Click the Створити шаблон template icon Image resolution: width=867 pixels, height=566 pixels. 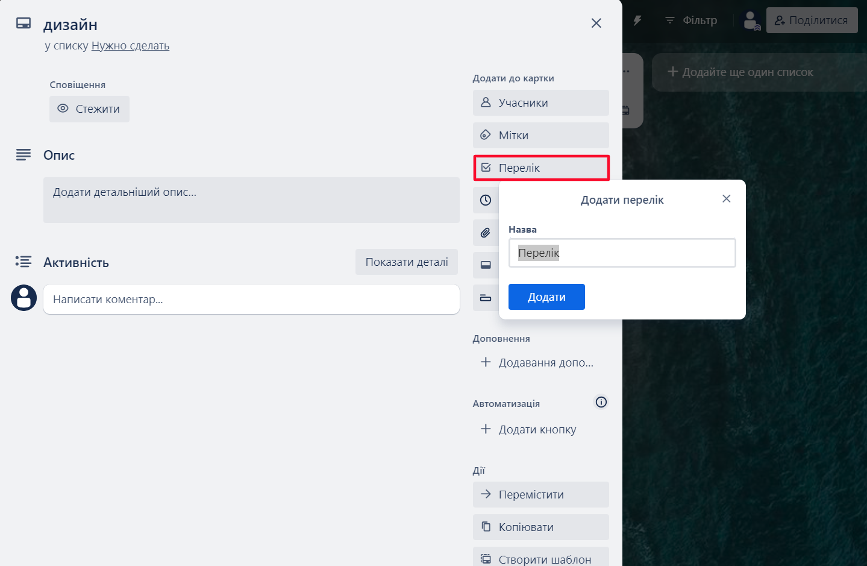click(485, 558)
